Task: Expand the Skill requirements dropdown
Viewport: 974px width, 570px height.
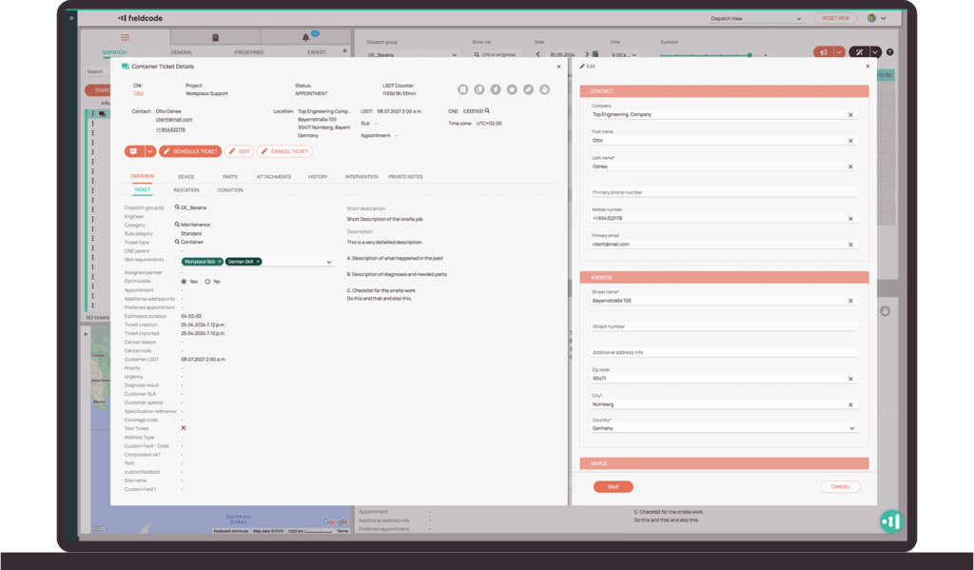Action: tap(329, 261)
